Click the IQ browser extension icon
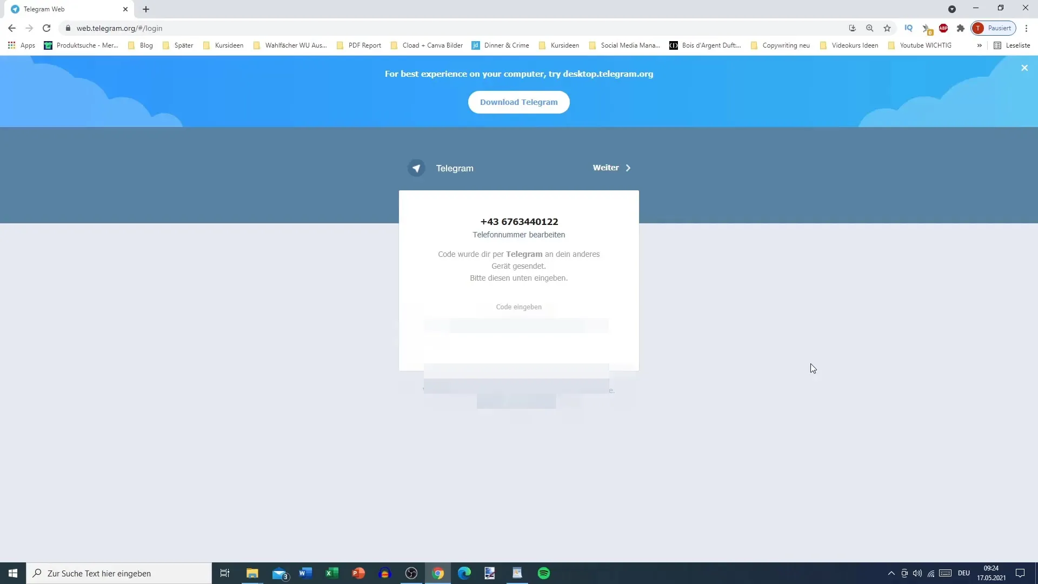The width and height of the screenshot is (1038, 584). pos(909,28)
